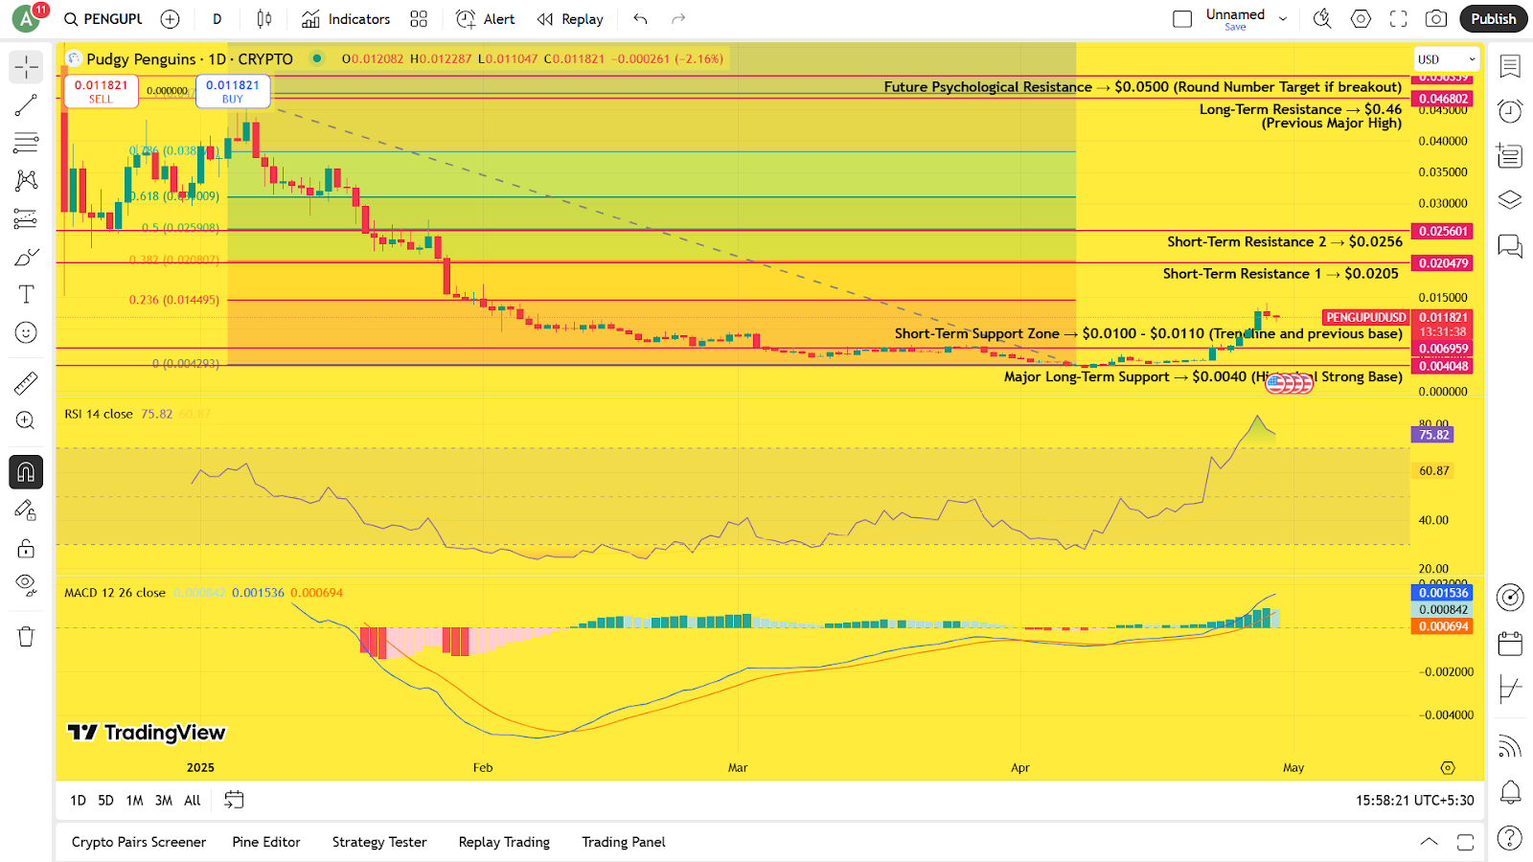
Task: Toggle the layout setup square
Action: coord(1182,19)
